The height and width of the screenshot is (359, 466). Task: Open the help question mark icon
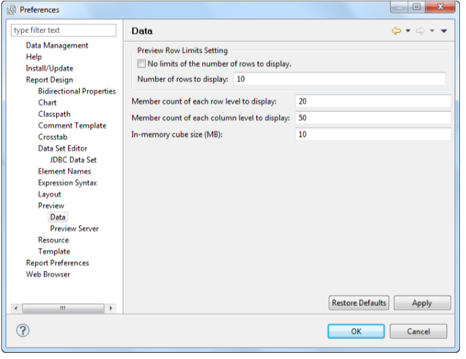[23, 331]
